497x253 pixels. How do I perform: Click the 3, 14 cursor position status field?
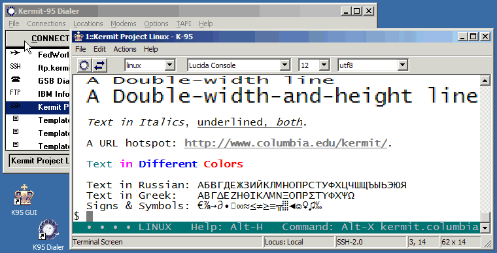coord(423,242)
